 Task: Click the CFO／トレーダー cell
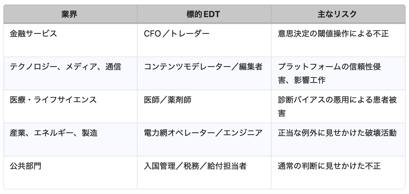pyautogui.click(x=177, y=34)
